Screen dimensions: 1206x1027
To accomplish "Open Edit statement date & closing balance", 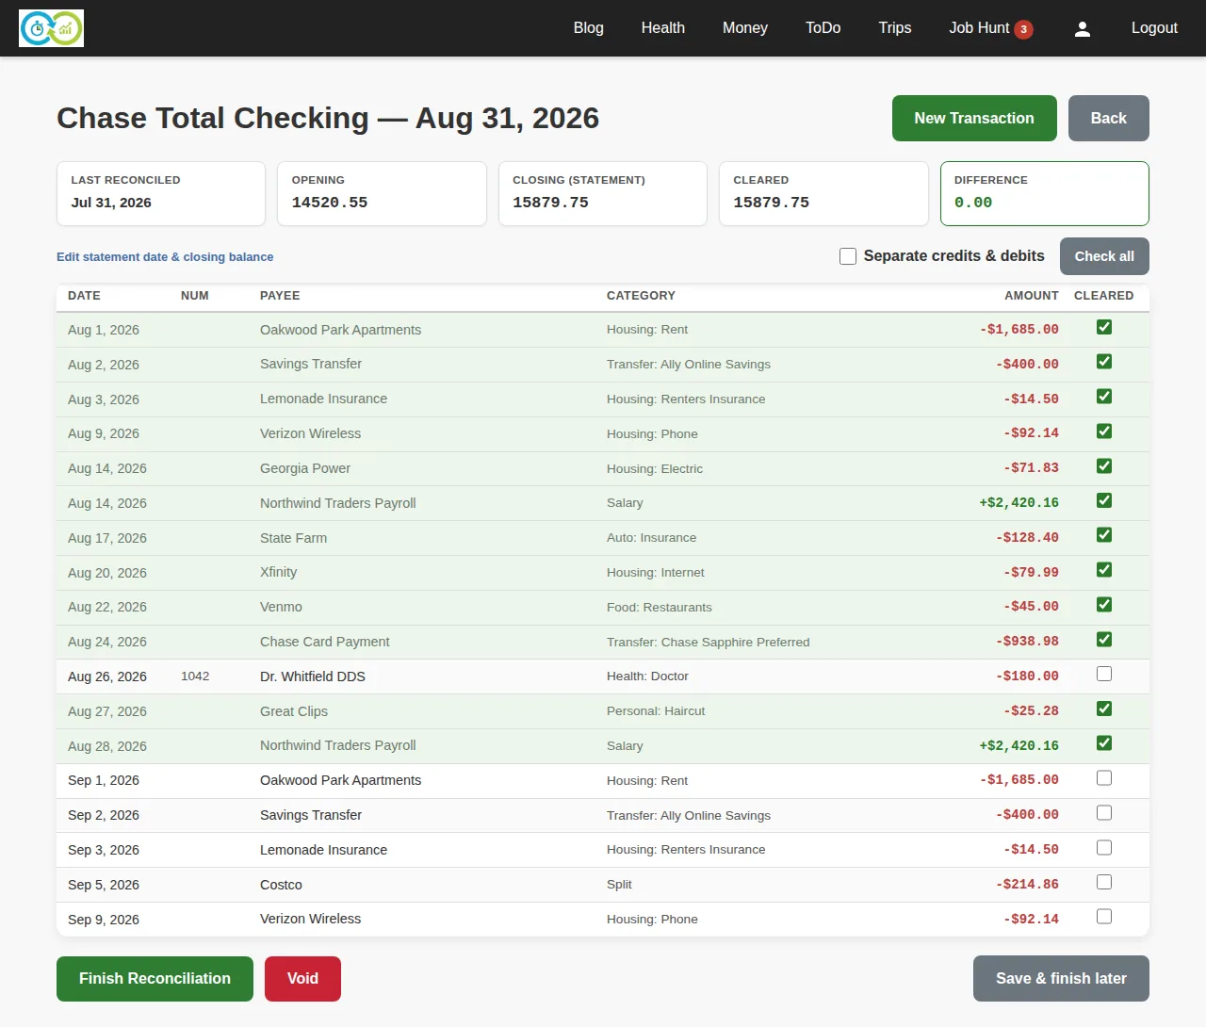I will tap(165, 256).
